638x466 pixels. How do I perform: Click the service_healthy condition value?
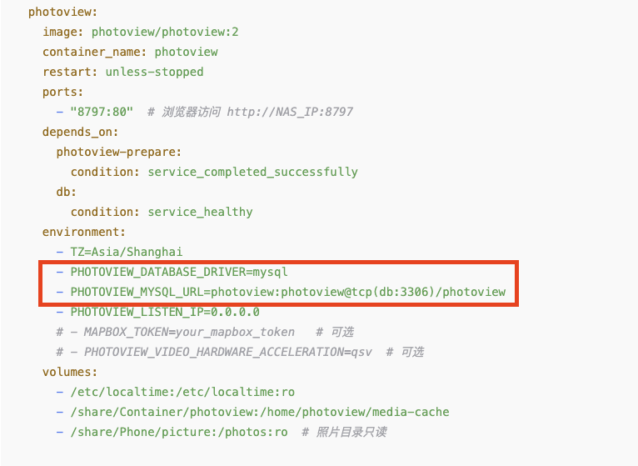(x=200, y=212)
